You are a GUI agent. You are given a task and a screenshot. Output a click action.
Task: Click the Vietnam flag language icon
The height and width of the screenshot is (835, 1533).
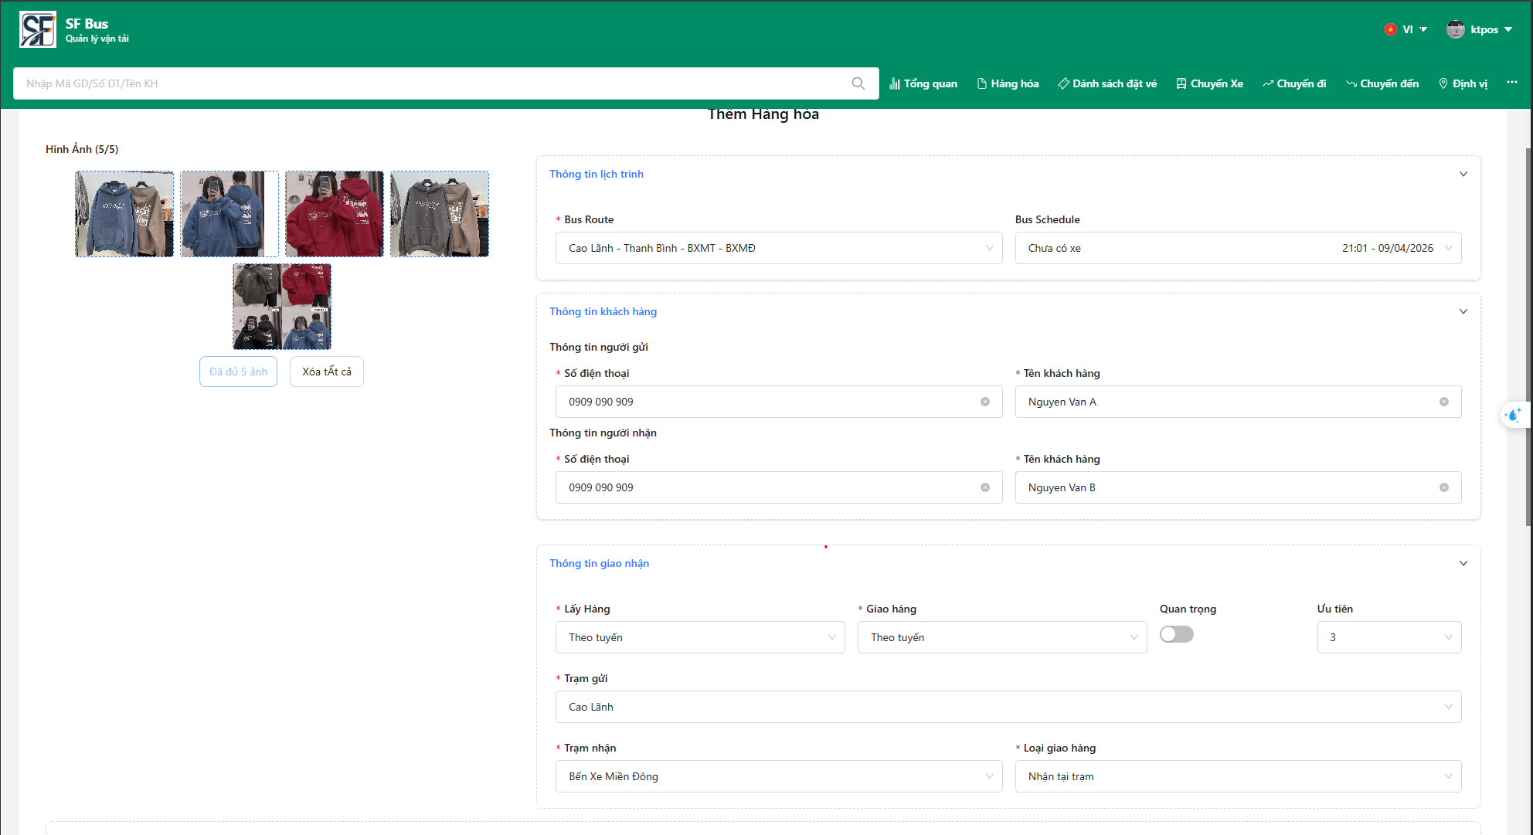pos(1390,29)
